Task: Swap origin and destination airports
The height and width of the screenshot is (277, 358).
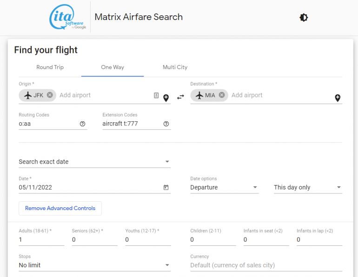Action: 180,96
